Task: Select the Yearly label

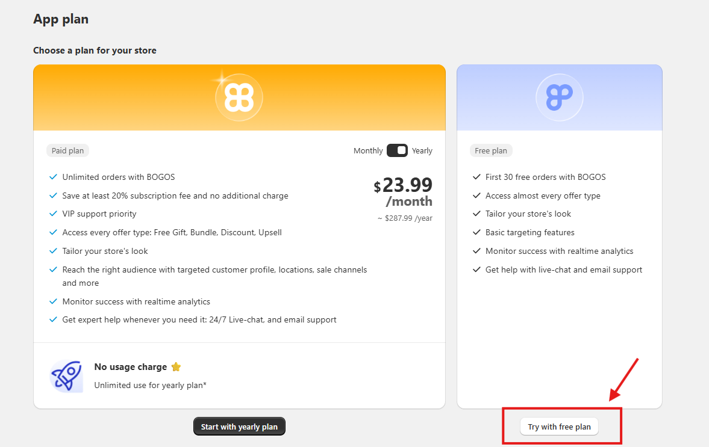Action: tap(422, 151)
